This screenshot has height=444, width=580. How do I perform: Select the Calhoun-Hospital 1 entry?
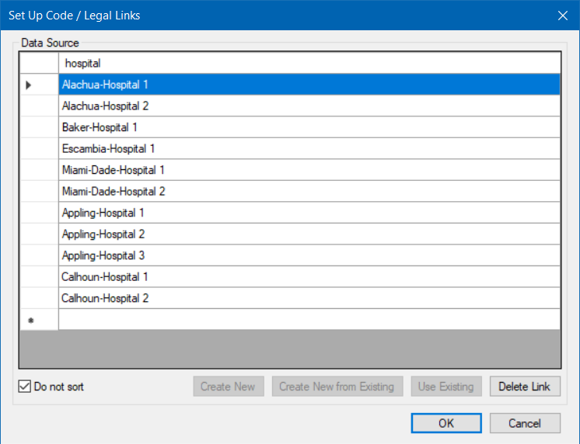309,276
